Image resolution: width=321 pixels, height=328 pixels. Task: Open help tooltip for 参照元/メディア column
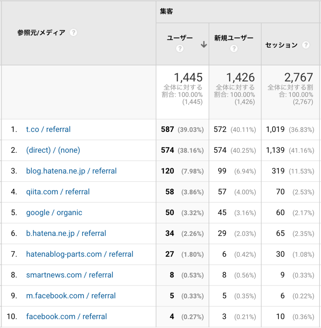pos(73,32)
